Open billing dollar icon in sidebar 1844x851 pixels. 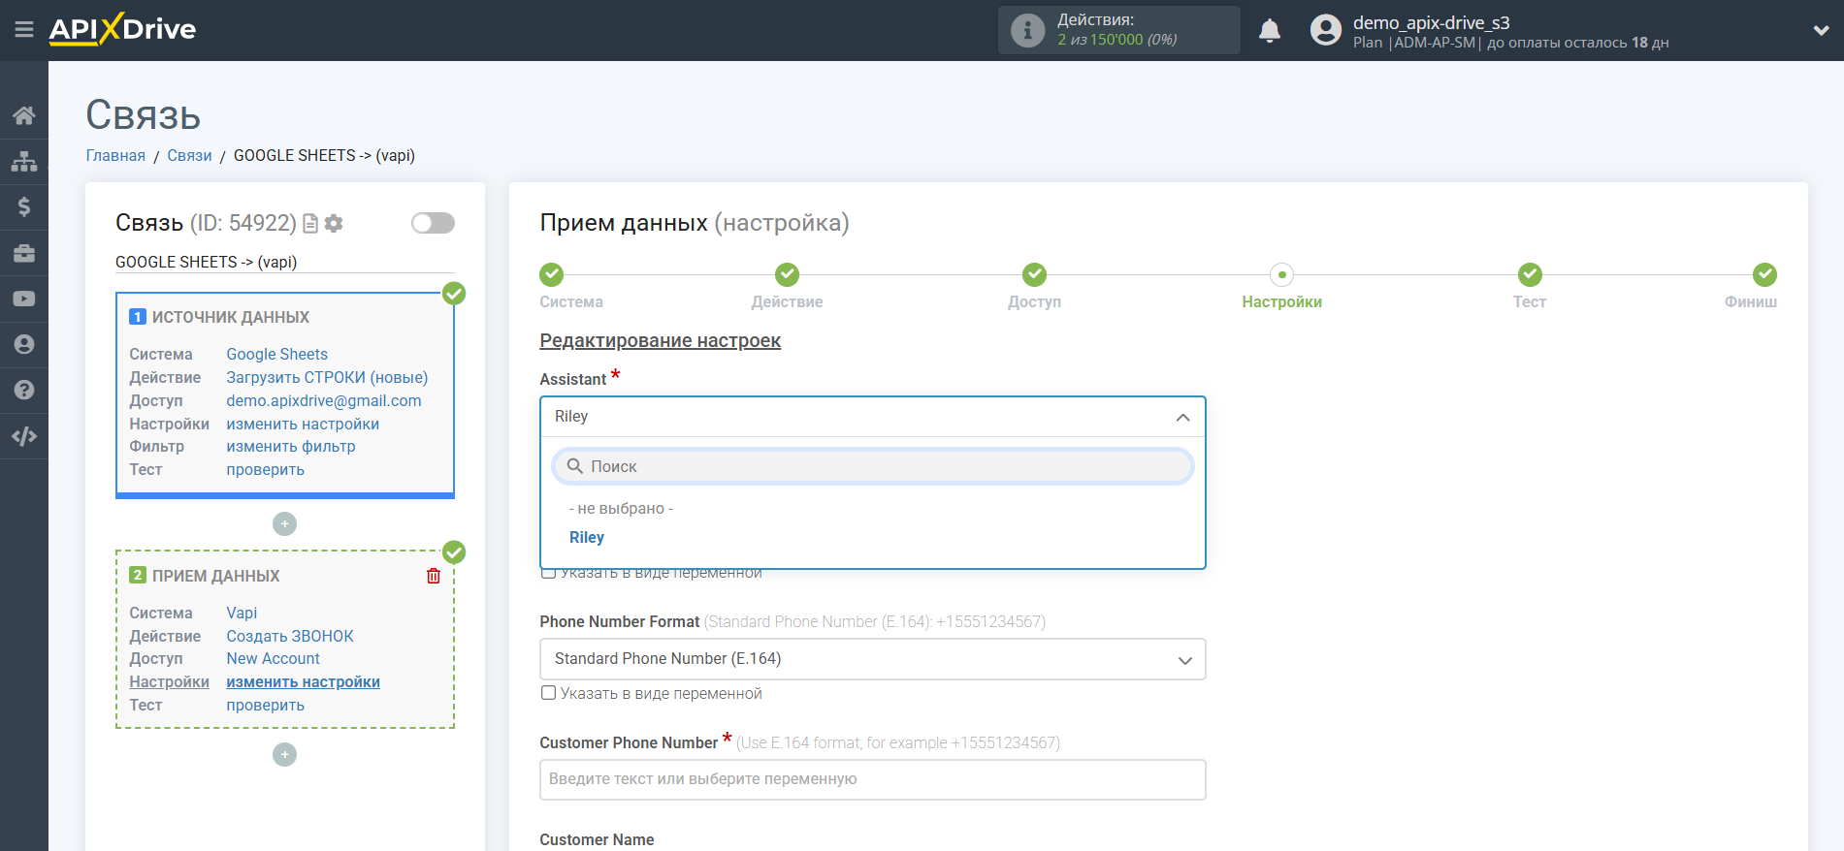24,206
